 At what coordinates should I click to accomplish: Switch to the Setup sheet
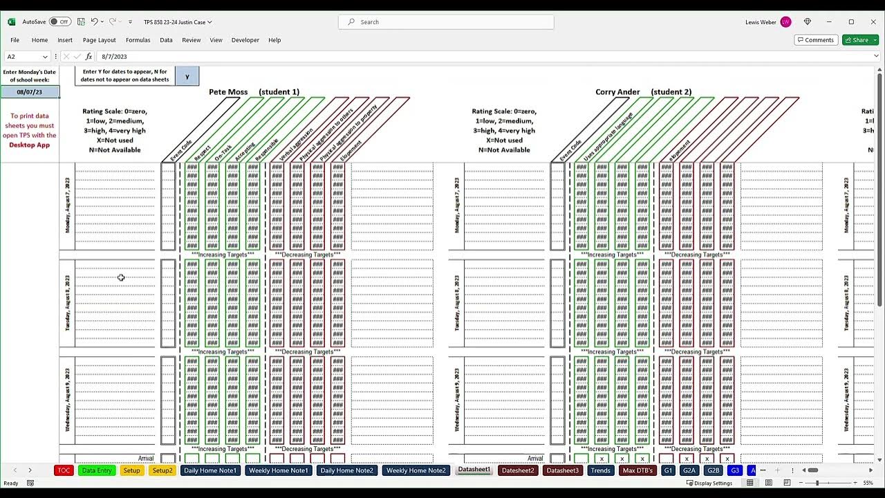[131, 470]
